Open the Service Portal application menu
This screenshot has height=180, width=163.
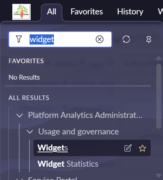click(52, 179)
